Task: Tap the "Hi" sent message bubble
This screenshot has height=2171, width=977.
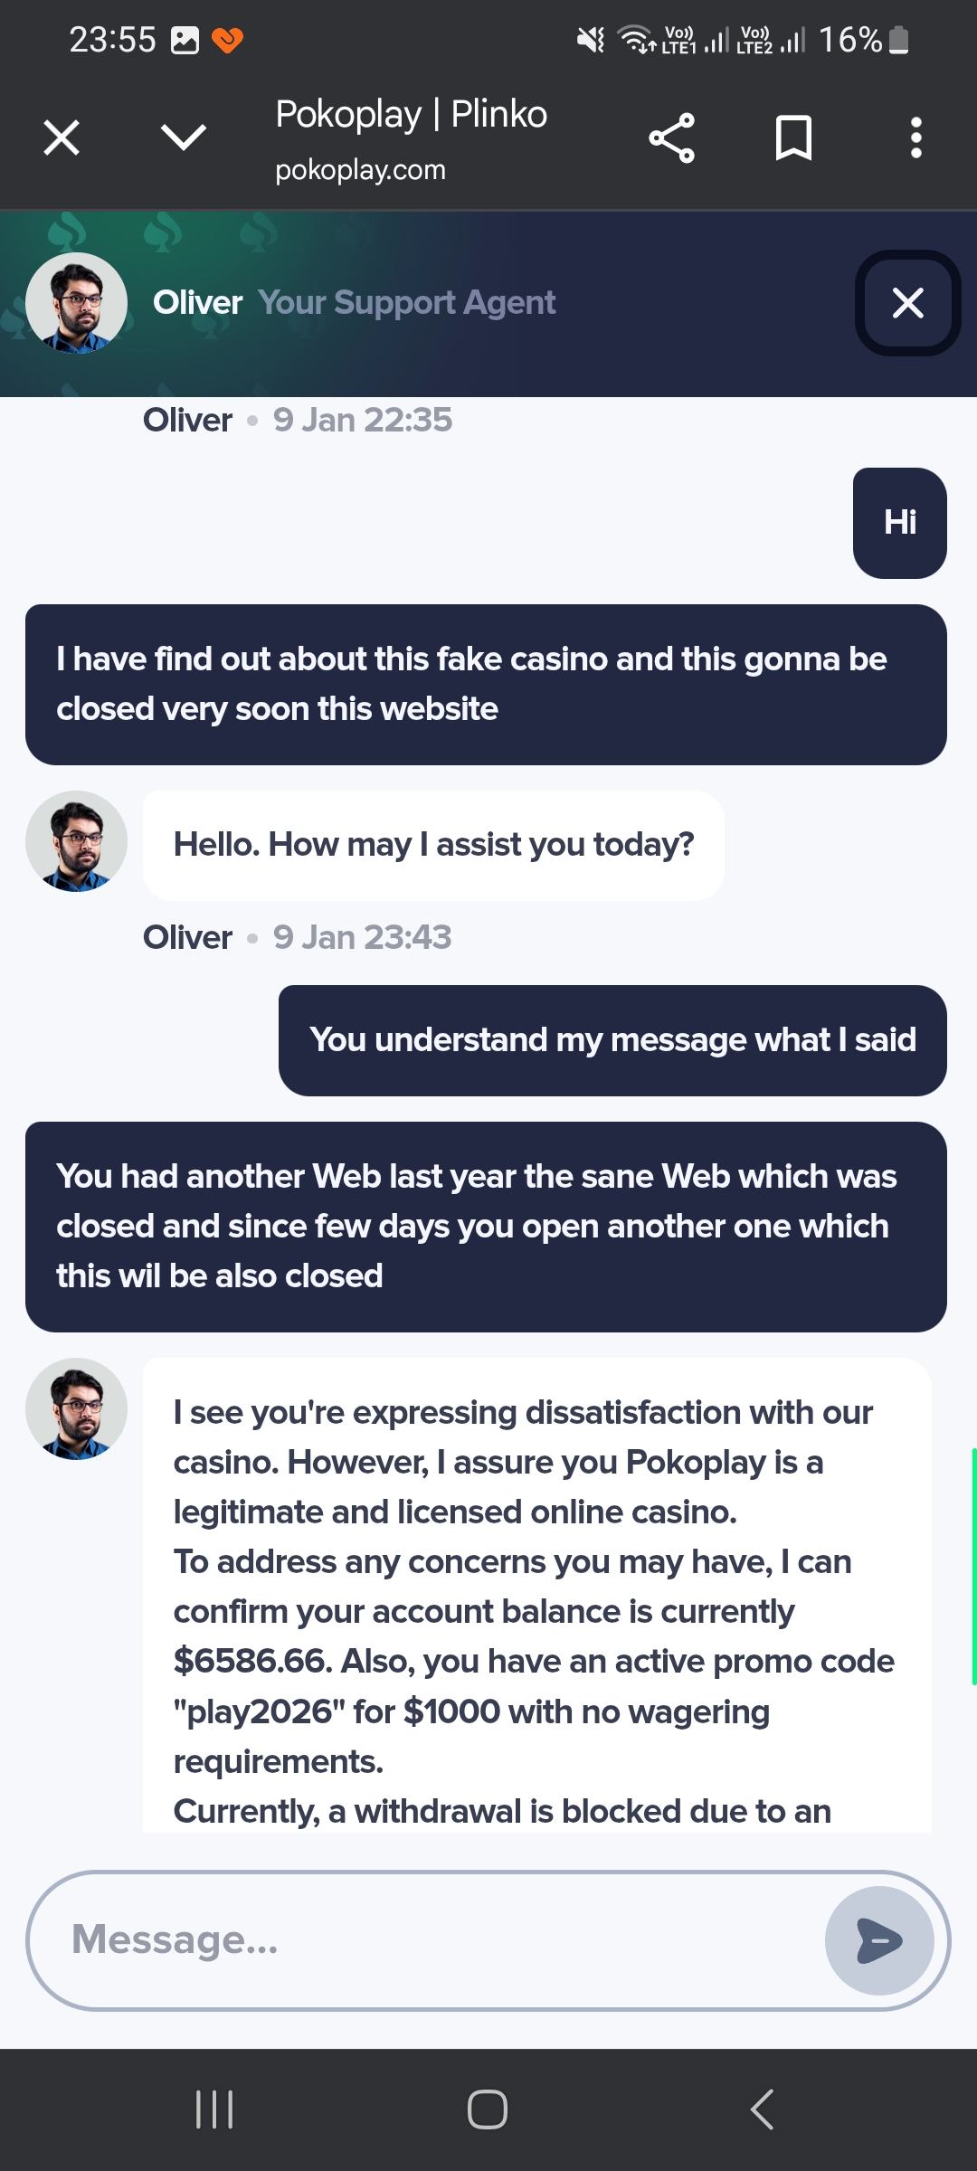Action: point(899,523)
